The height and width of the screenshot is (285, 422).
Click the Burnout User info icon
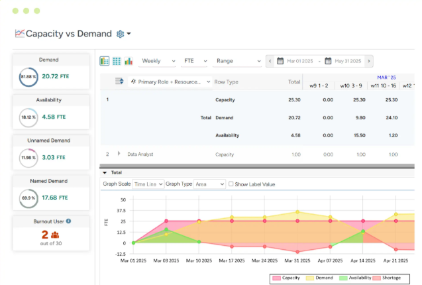click(69, 221)
